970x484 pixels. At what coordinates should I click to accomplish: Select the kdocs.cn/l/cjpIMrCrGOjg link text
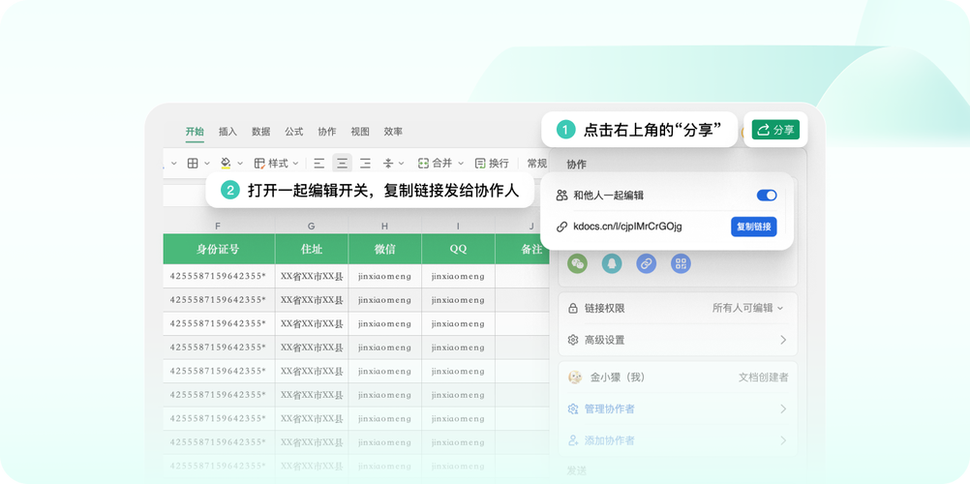click(x=627, y=227)
